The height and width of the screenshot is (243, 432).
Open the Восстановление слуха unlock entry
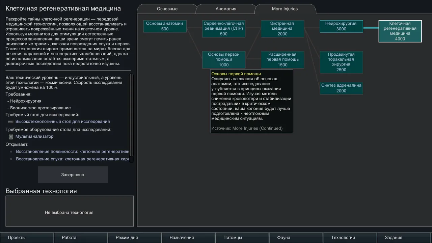pos(73,159)
